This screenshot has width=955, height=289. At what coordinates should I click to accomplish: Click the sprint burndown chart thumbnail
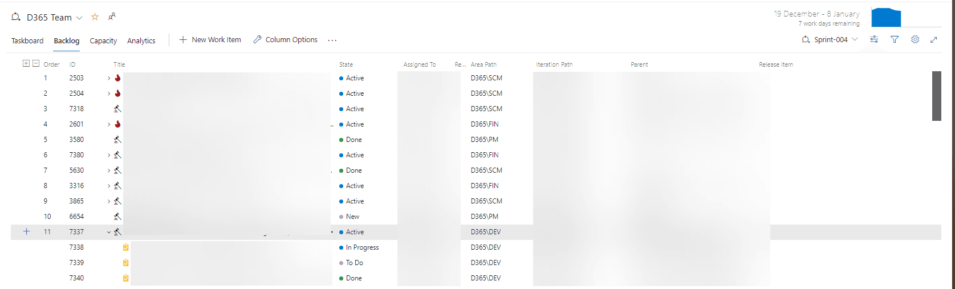(886, 18)
